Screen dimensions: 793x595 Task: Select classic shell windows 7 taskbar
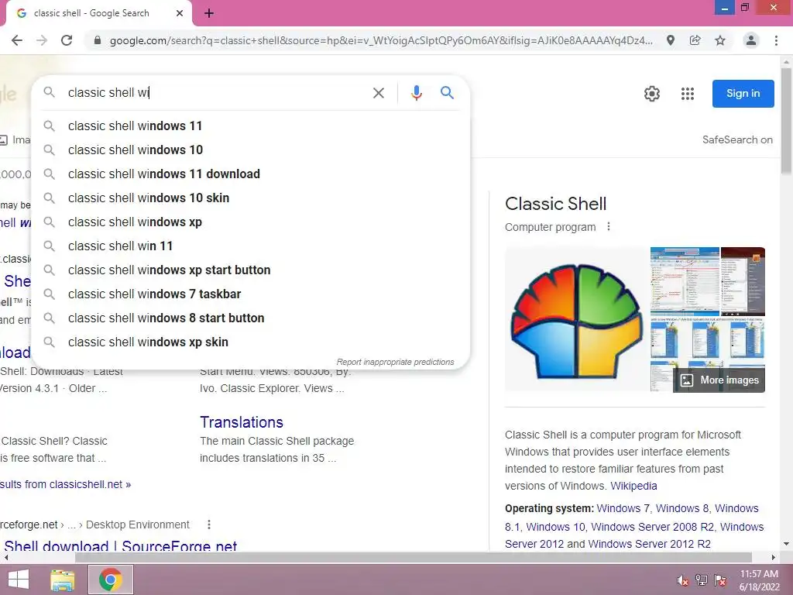[251, 294]
